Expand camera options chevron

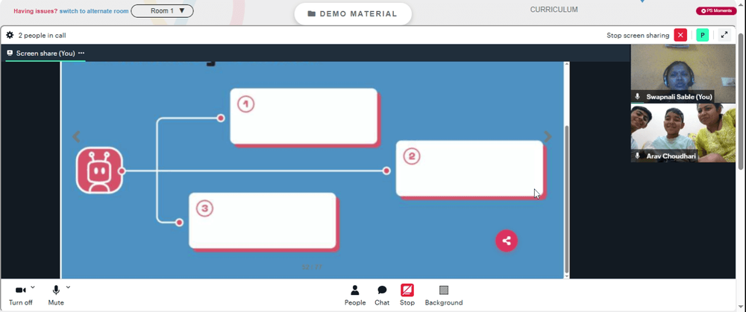point(33,287)
